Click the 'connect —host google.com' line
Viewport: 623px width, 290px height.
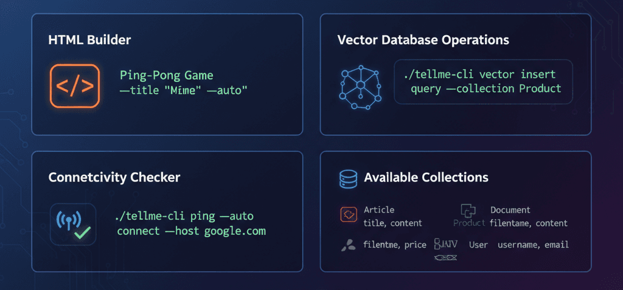pos(192,231)
